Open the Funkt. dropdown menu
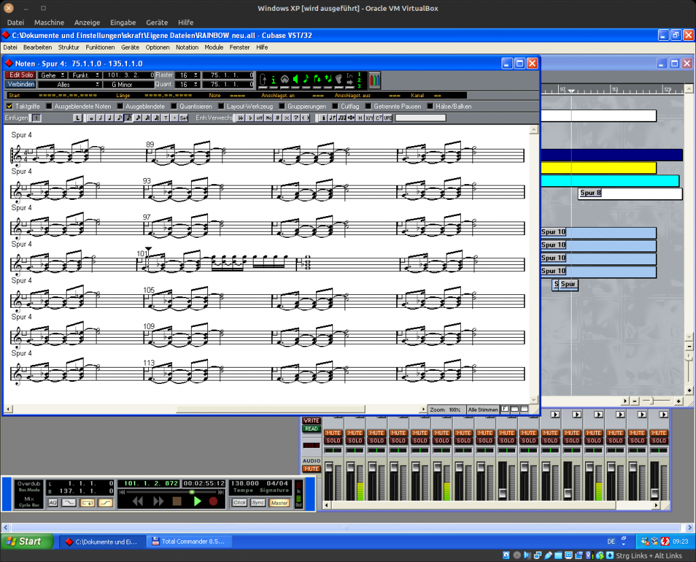This screenshot has width=696, height=562. (x=85, y=75)
